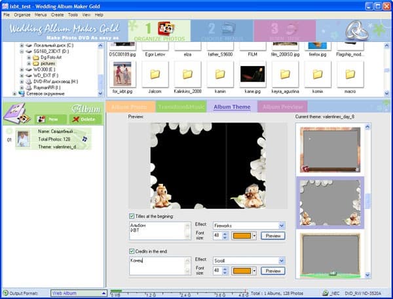
Task: Preview the titles text effect
Action: pyautogui.click(x=273, y=236)
